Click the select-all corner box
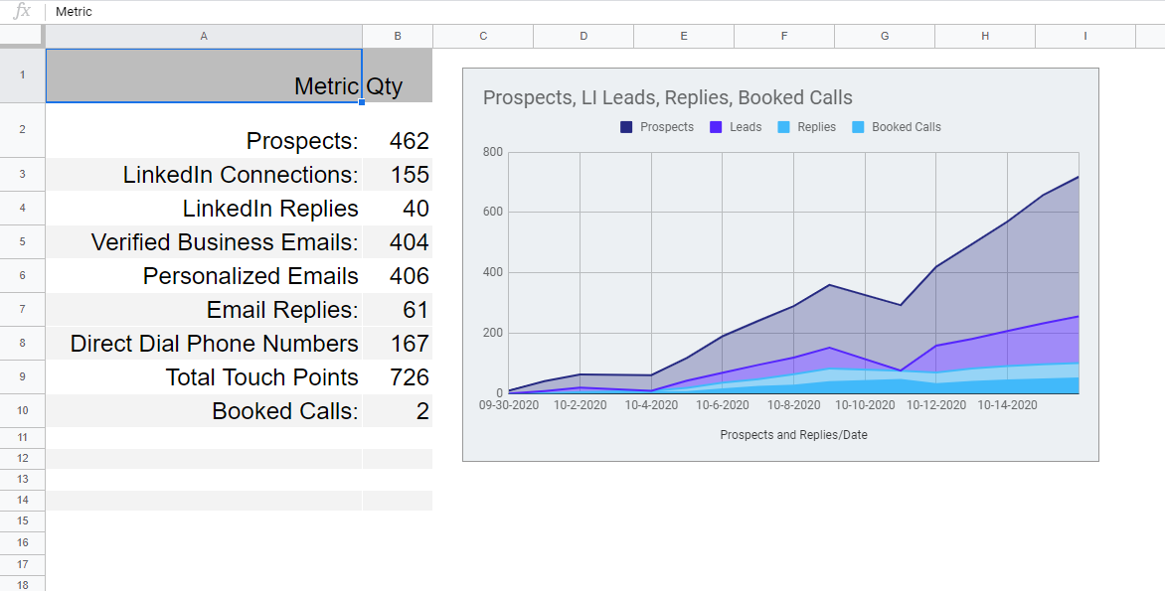 pyautogui.click(x=22, y=36)
